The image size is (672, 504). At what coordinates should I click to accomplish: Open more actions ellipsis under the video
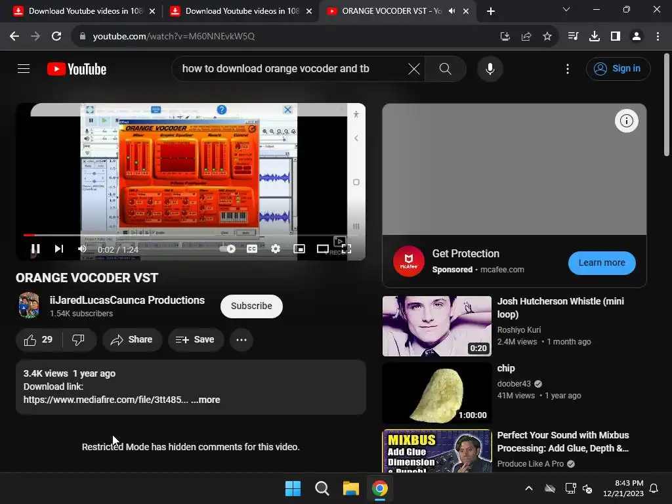[241, 340]
